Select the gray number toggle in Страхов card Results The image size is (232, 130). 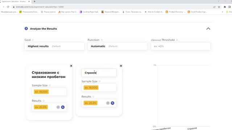[x=108, y=103]
